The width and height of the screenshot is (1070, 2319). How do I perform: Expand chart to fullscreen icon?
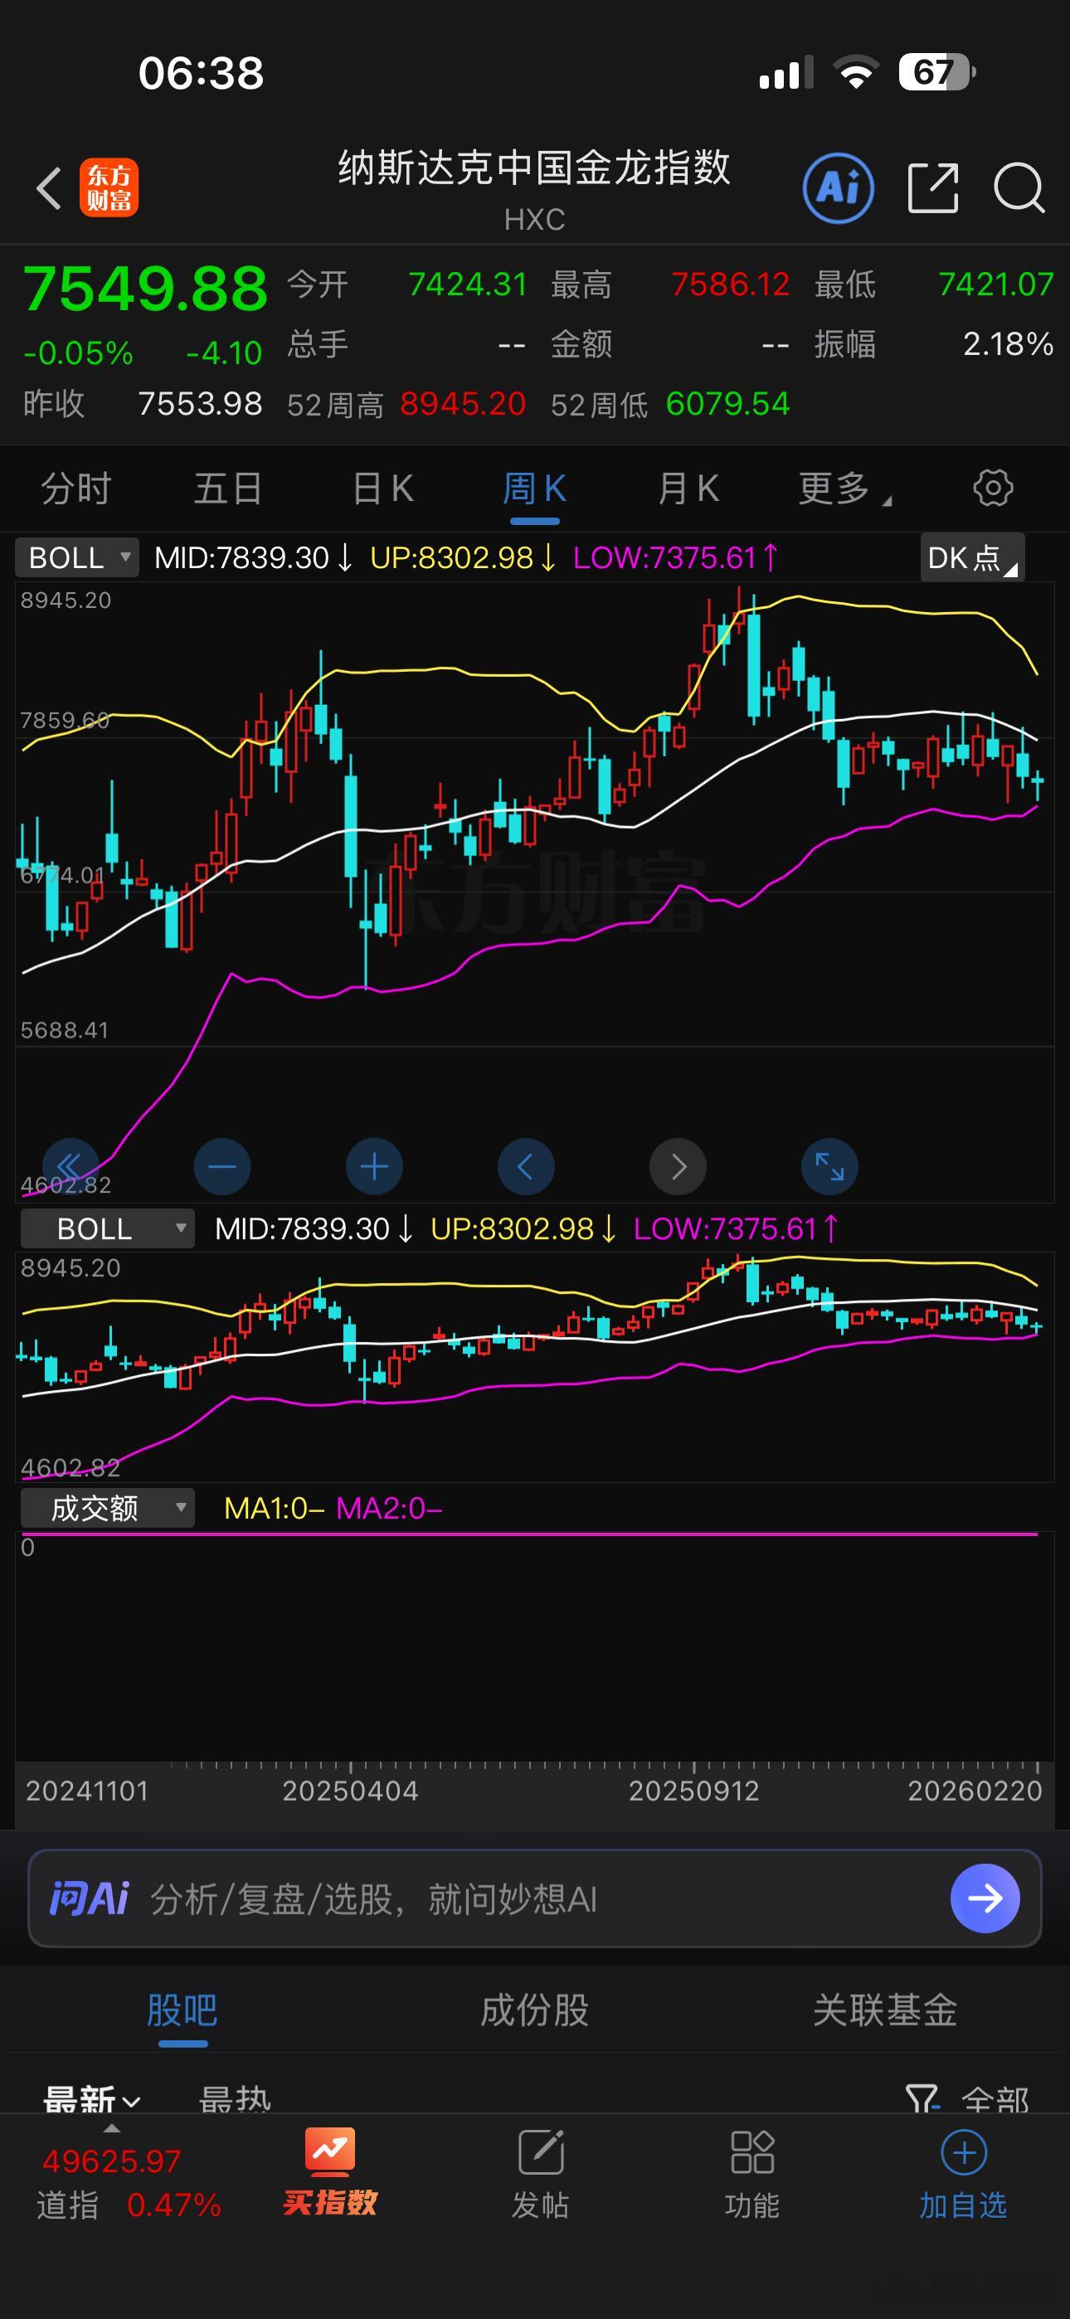coord(829,1167)
